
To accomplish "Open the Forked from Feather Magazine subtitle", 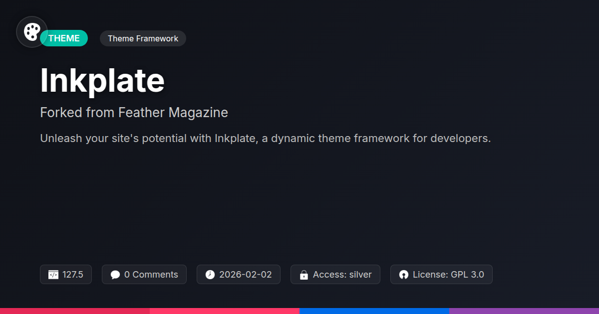I will 134,113.
